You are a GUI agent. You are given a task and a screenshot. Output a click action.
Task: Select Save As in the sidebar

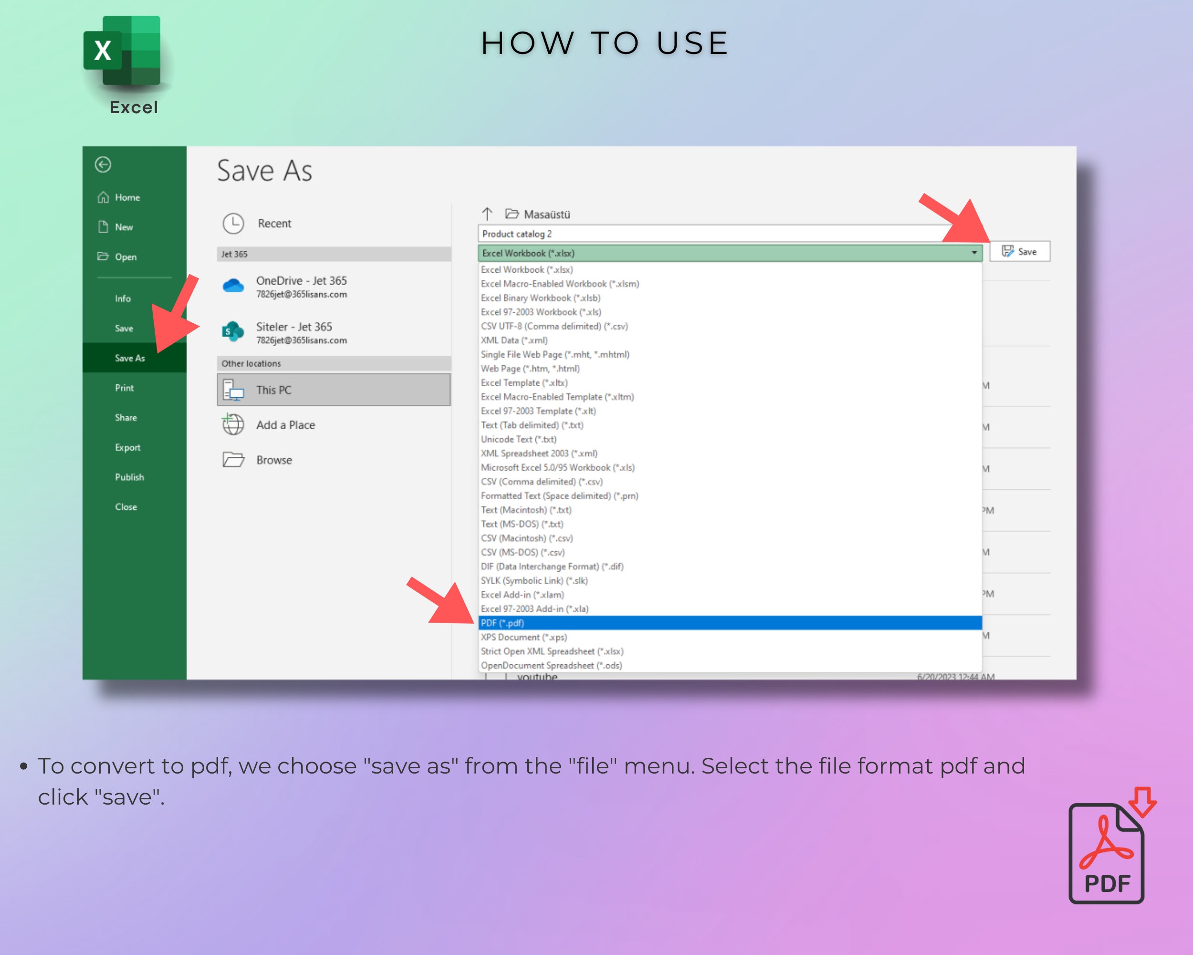[x=129, y=358]
